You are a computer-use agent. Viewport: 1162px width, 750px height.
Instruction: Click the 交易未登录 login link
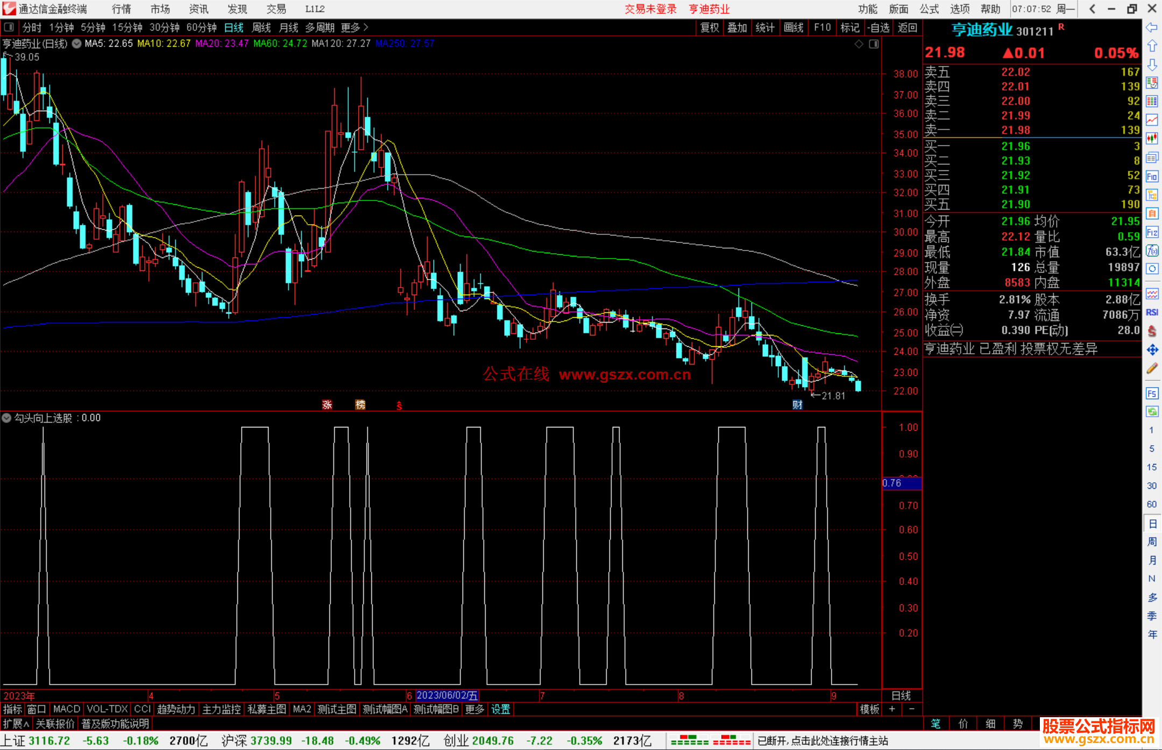pyautogui.click(x=650, y=9)
